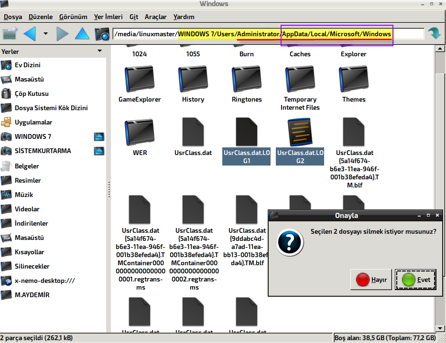Click the 1024 folder label
The image size is (446, 343).
140,54
